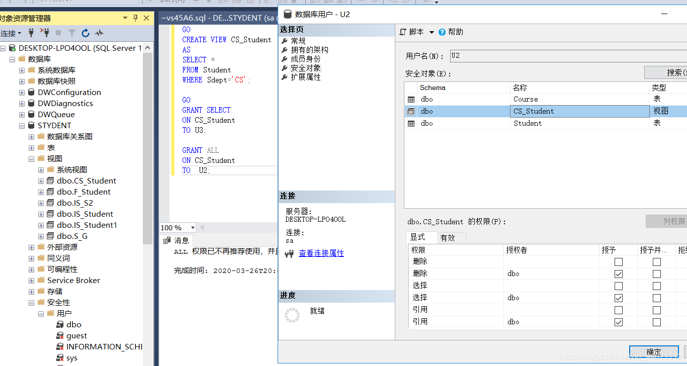Screen dimensions: 687x366
Task: Click the dbo.IS_S2 view icon
Action: coord(50,203)
